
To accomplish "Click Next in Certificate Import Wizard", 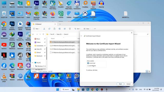I will click(120, 84).
